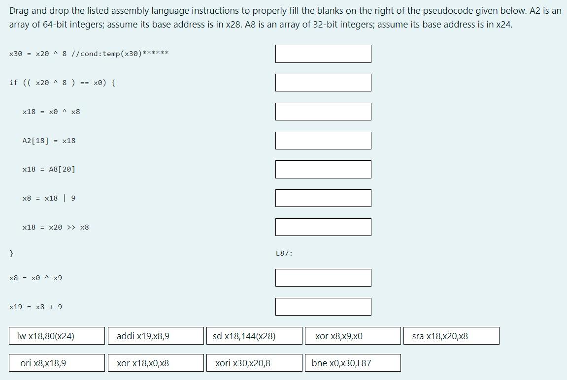Pick the "xori x30,x20,8" instruction tile
This screenshot has width=567, height=380.
(254, 363)
